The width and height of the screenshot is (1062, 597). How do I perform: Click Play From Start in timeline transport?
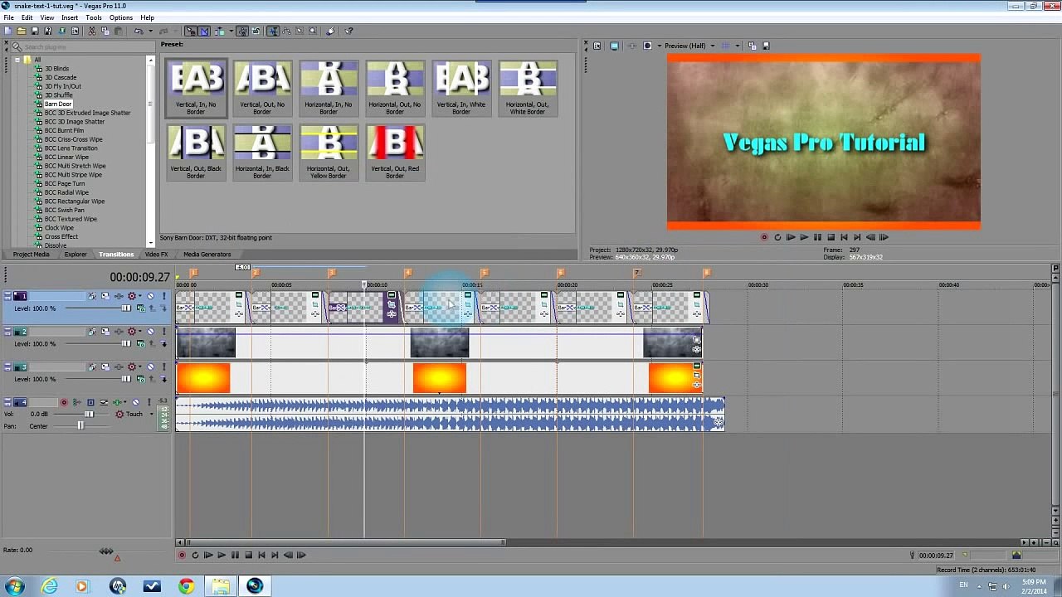pos(208,556)
